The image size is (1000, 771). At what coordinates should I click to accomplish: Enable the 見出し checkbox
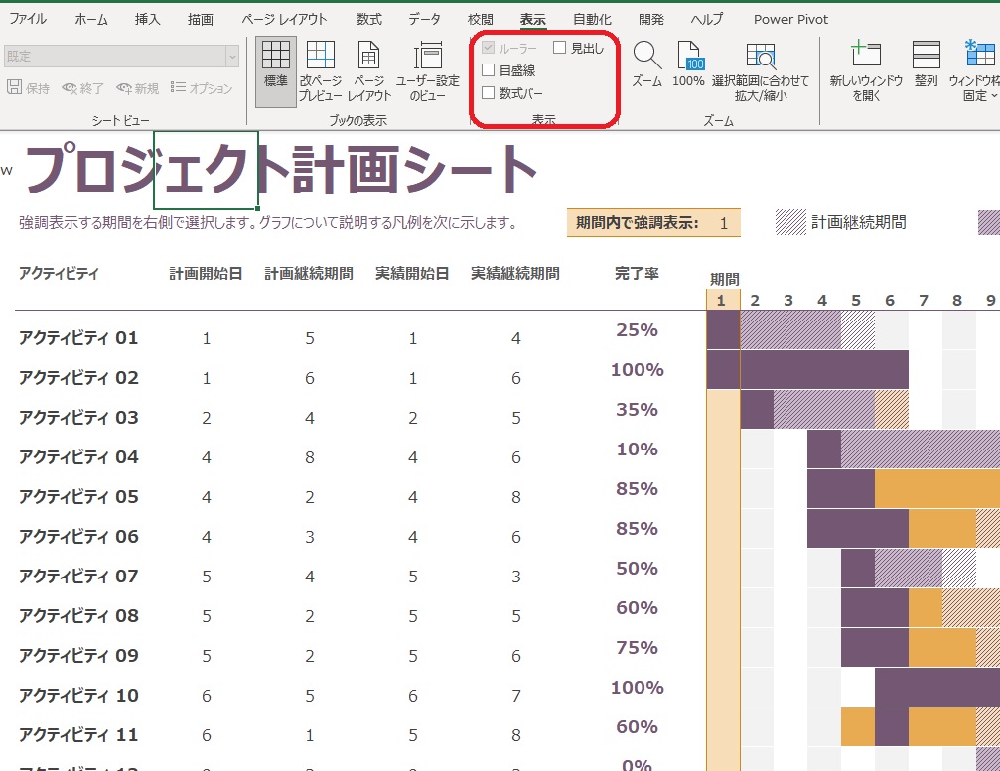pos(560,48)
